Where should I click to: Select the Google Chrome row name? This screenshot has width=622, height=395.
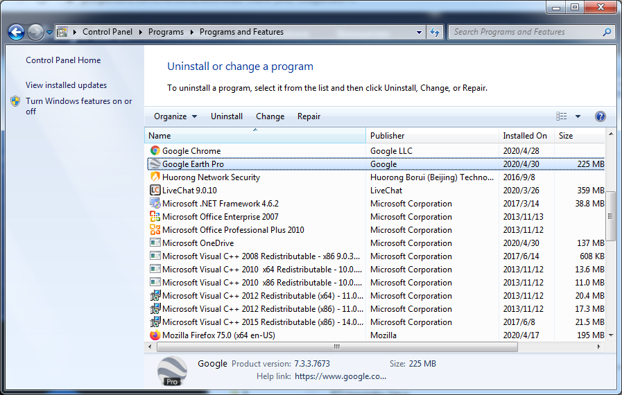pyautogui.click(x=191, y=150)
